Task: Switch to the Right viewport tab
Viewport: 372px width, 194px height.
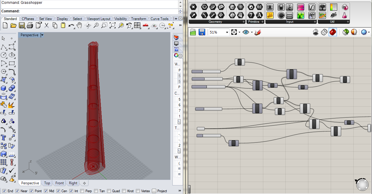Action: [x=73, y=183]
